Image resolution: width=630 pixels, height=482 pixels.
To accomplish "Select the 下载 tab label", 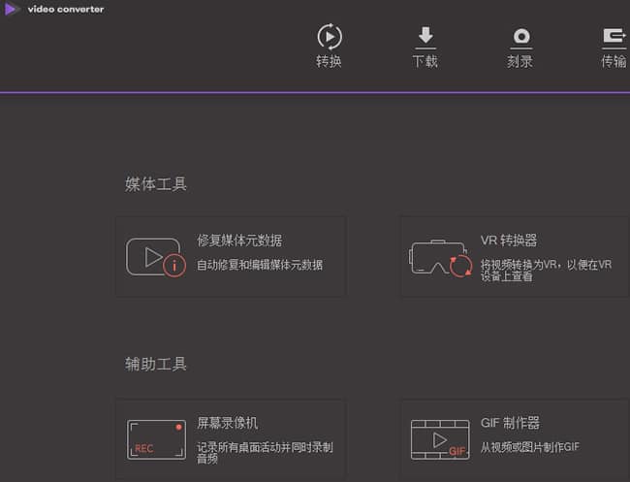I will [425, 61].
